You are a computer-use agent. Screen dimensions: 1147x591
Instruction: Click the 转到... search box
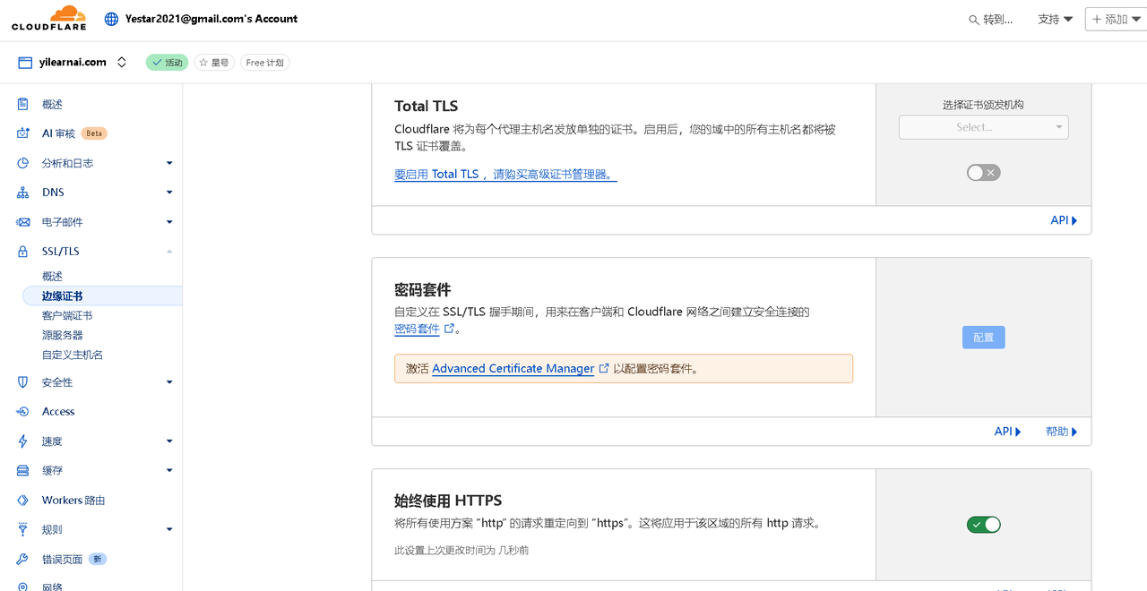tap(991, 19)
